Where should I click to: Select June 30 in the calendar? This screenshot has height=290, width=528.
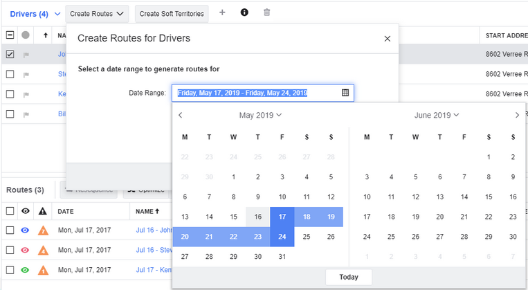pos(513,237)
